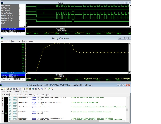Click the Wave window title bar icon
The height and width of the screenshot is (124, 161).
(x=2, y=3)
